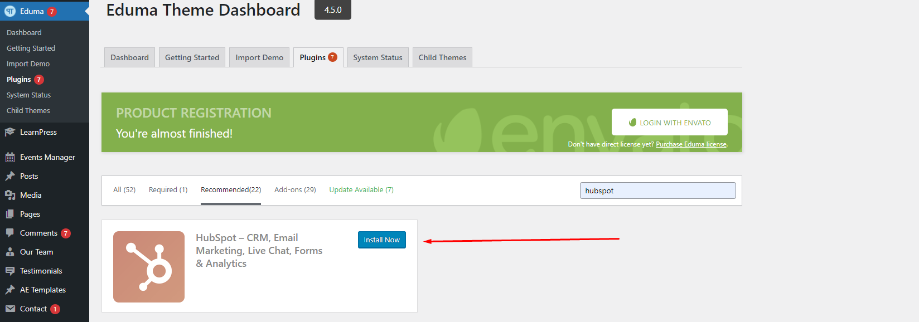Open the LearnPress menu
919x322 pixels.
38,132
